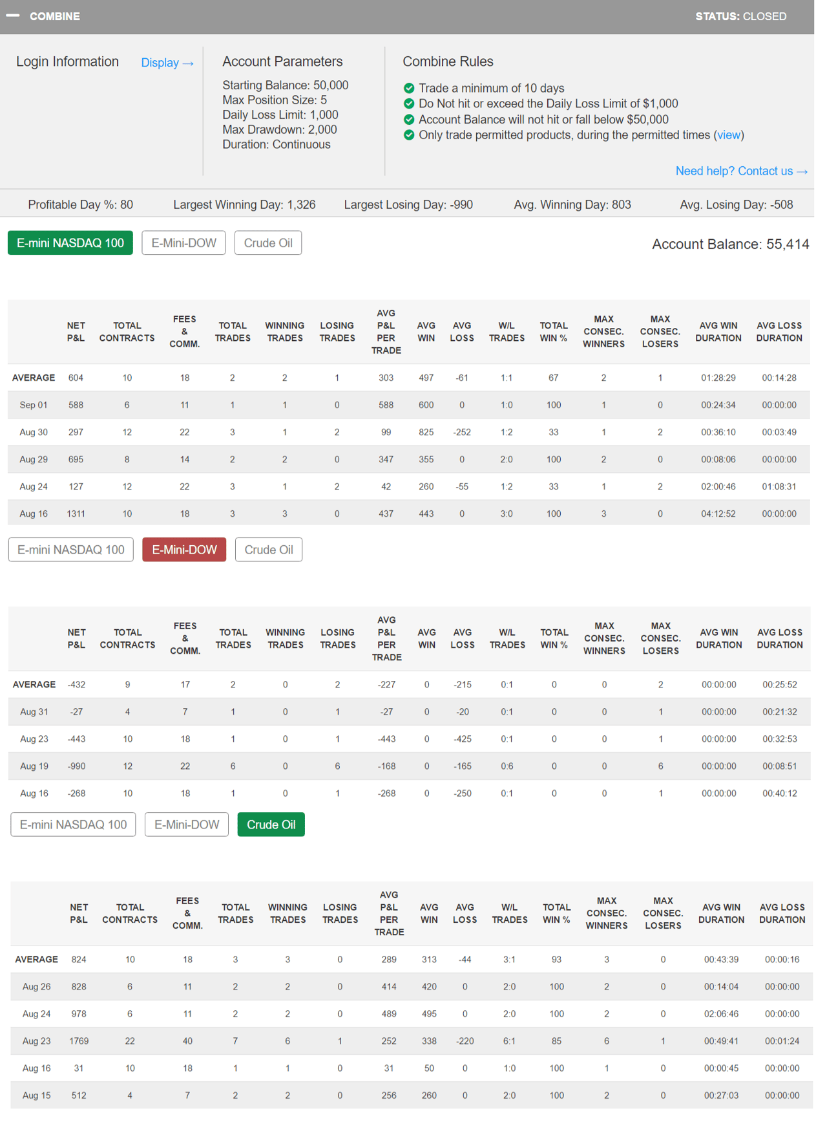This screenshot has height=1122, width=816.
Task: Click avg win duration 04:12:52 cell
Action: [x=718, y=513]
